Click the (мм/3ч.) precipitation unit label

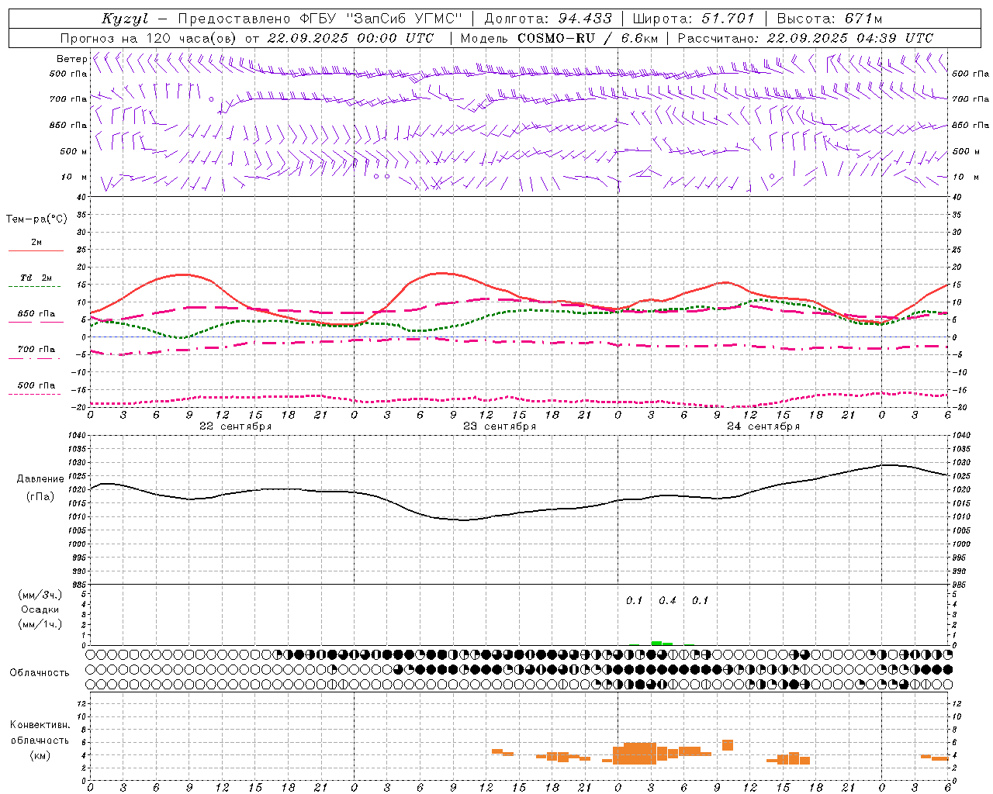(x=40, y=595)
